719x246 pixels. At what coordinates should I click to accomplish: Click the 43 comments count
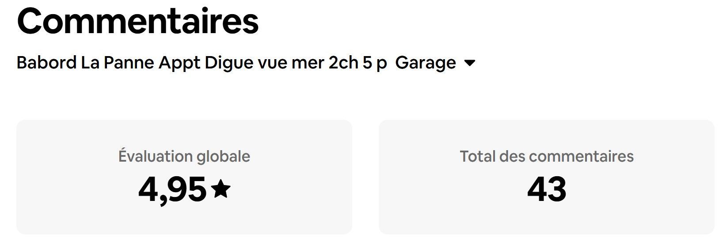(547, 189)
